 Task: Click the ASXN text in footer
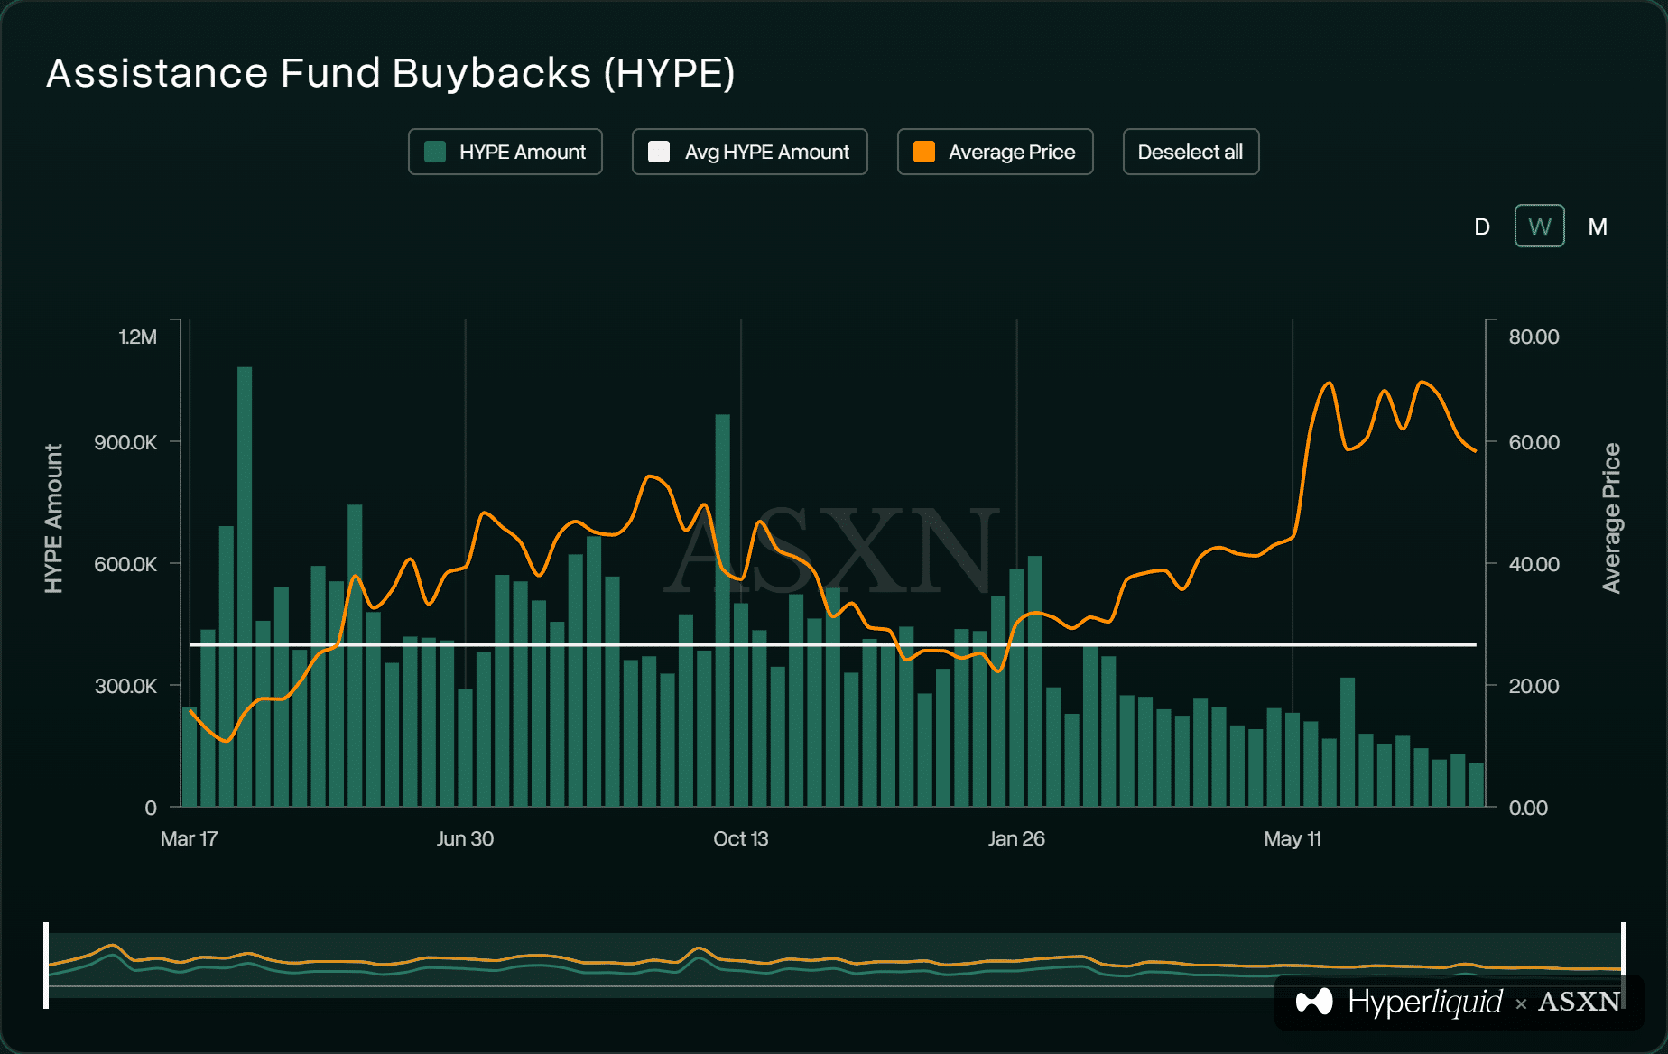click(1579, 1002)
